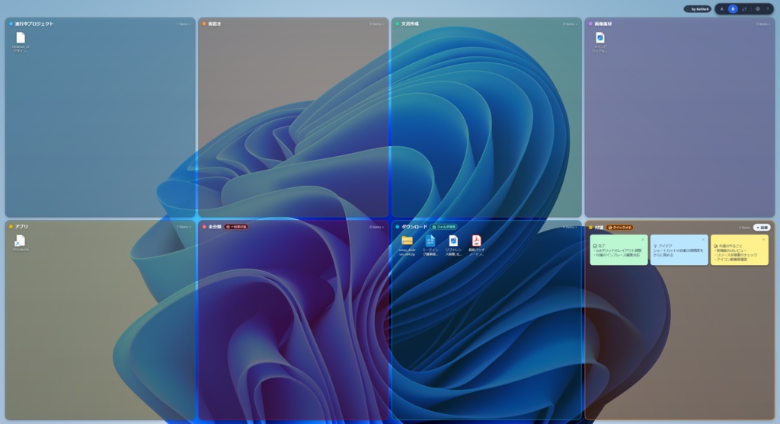
Task: Open the image file in 画像素材 panel
Action: pyautogui.click(x=600, y=38)
